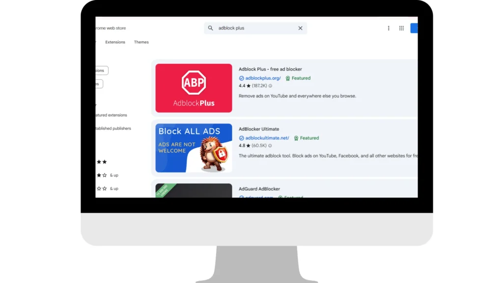Select 'The ultimate adblock tool' description text
The height and width of the screenshot is (283, 503).
pyautogui.click(x=328, y=156)
